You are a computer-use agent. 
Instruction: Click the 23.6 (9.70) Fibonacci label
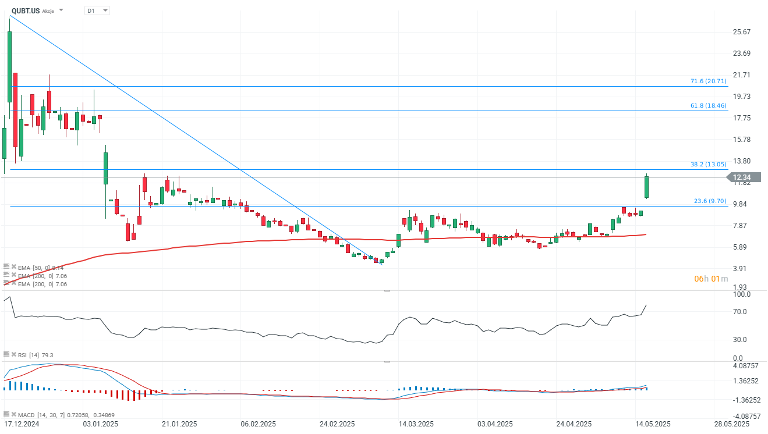point(710,201)
